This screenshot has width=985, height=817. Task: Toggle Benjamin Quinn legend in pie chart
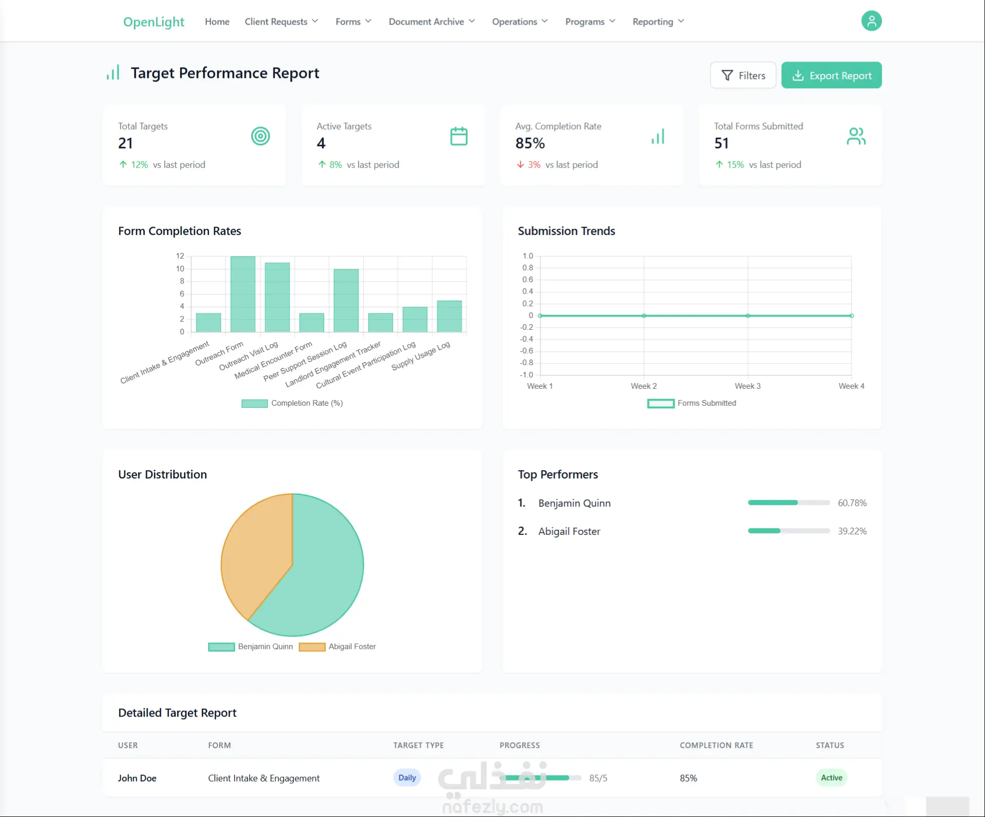tap(250, 647)
